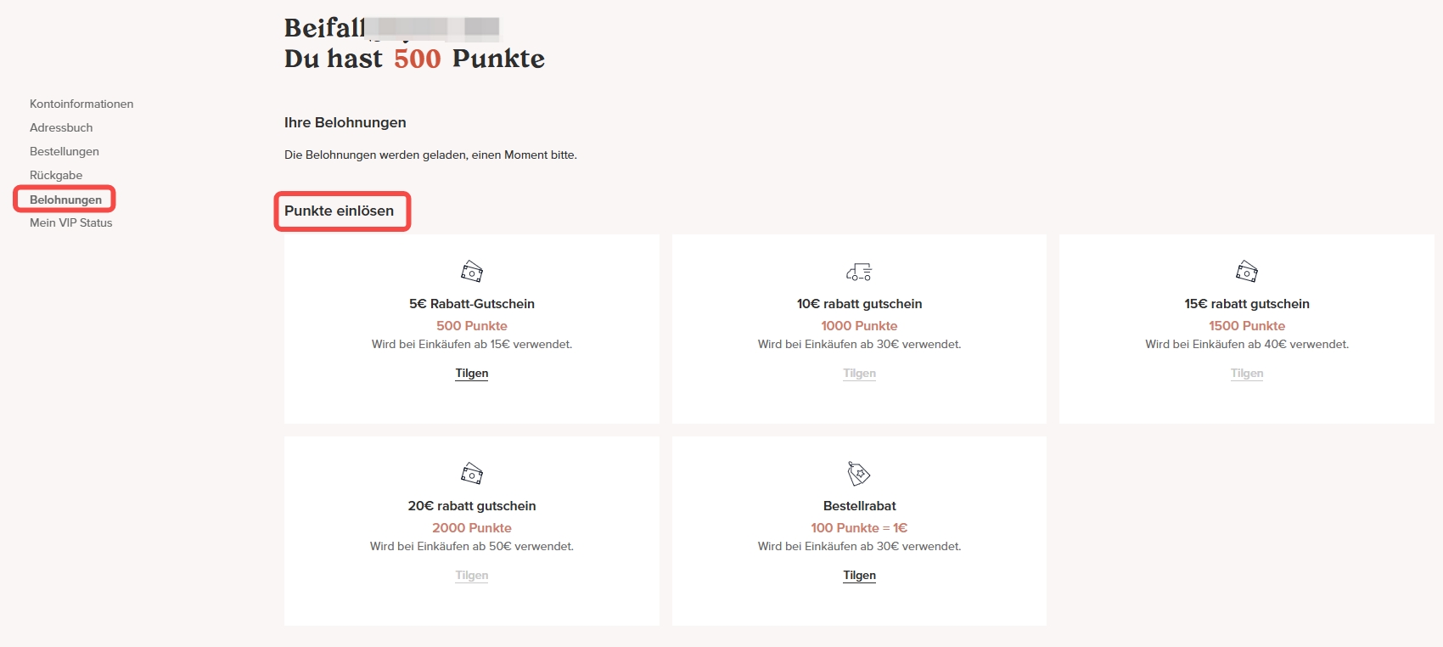Viewport: 1443px width, 647px height.
Task: Click the cash icon above 15€ rabatt gutschein
Action: (x=1247, y=272)
